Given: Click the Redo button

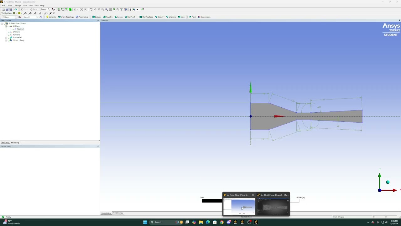Looking at the screenshot, I should pos(34,9).
